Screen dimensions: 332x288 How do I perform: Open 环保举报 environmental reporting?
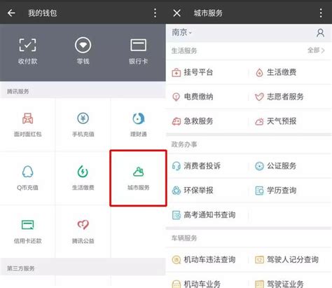193,191
